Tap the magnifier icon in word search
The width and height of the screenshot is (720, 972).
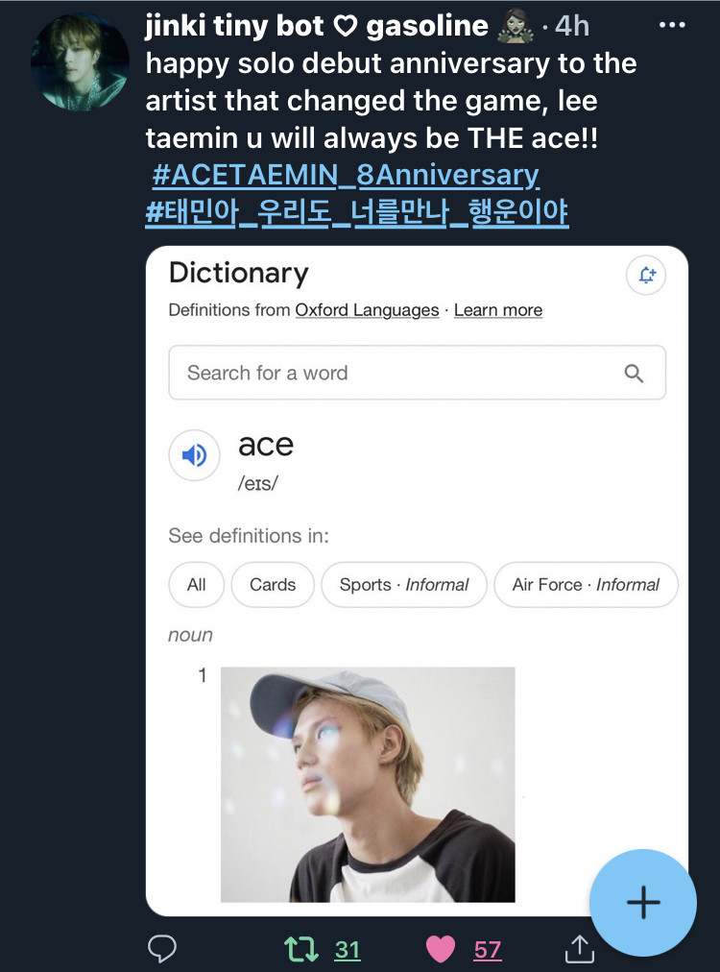634,374
